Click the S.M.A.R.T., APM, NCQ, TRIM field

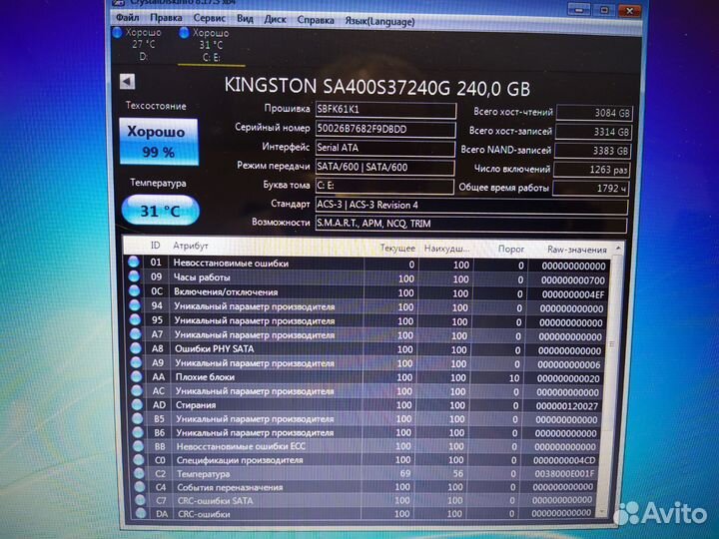point(471,225)
